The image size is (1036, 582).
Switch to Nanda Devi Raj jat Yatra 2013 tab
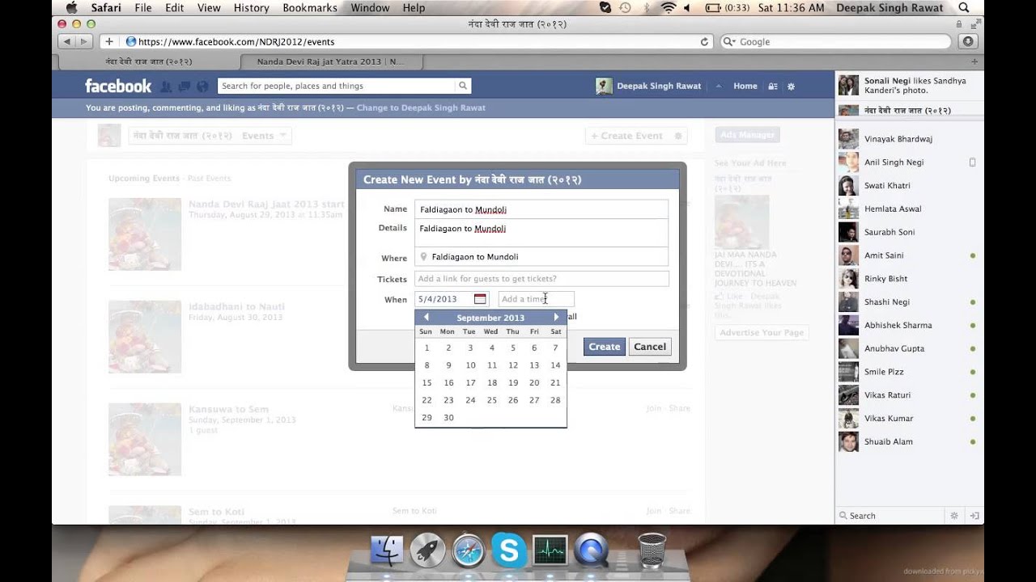pos(331,61)
